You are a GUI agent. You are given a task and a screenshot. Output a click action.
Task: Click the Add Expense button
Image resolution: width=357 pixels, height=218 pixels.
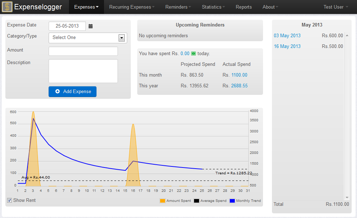[73, 92]
